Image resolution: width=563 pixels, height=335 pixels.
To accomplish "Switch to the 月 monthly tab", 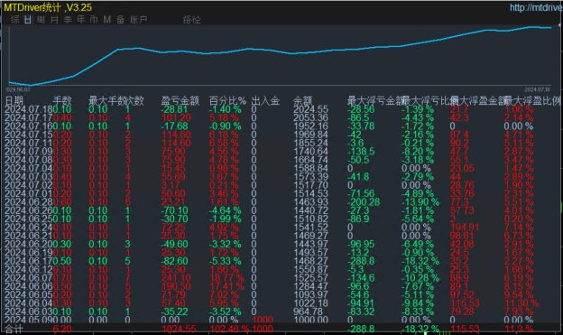I will (x=54, y=19).
